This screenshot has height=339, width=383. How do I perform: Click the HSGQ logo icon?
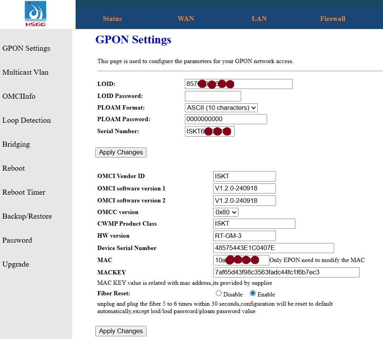click(35, 14)
